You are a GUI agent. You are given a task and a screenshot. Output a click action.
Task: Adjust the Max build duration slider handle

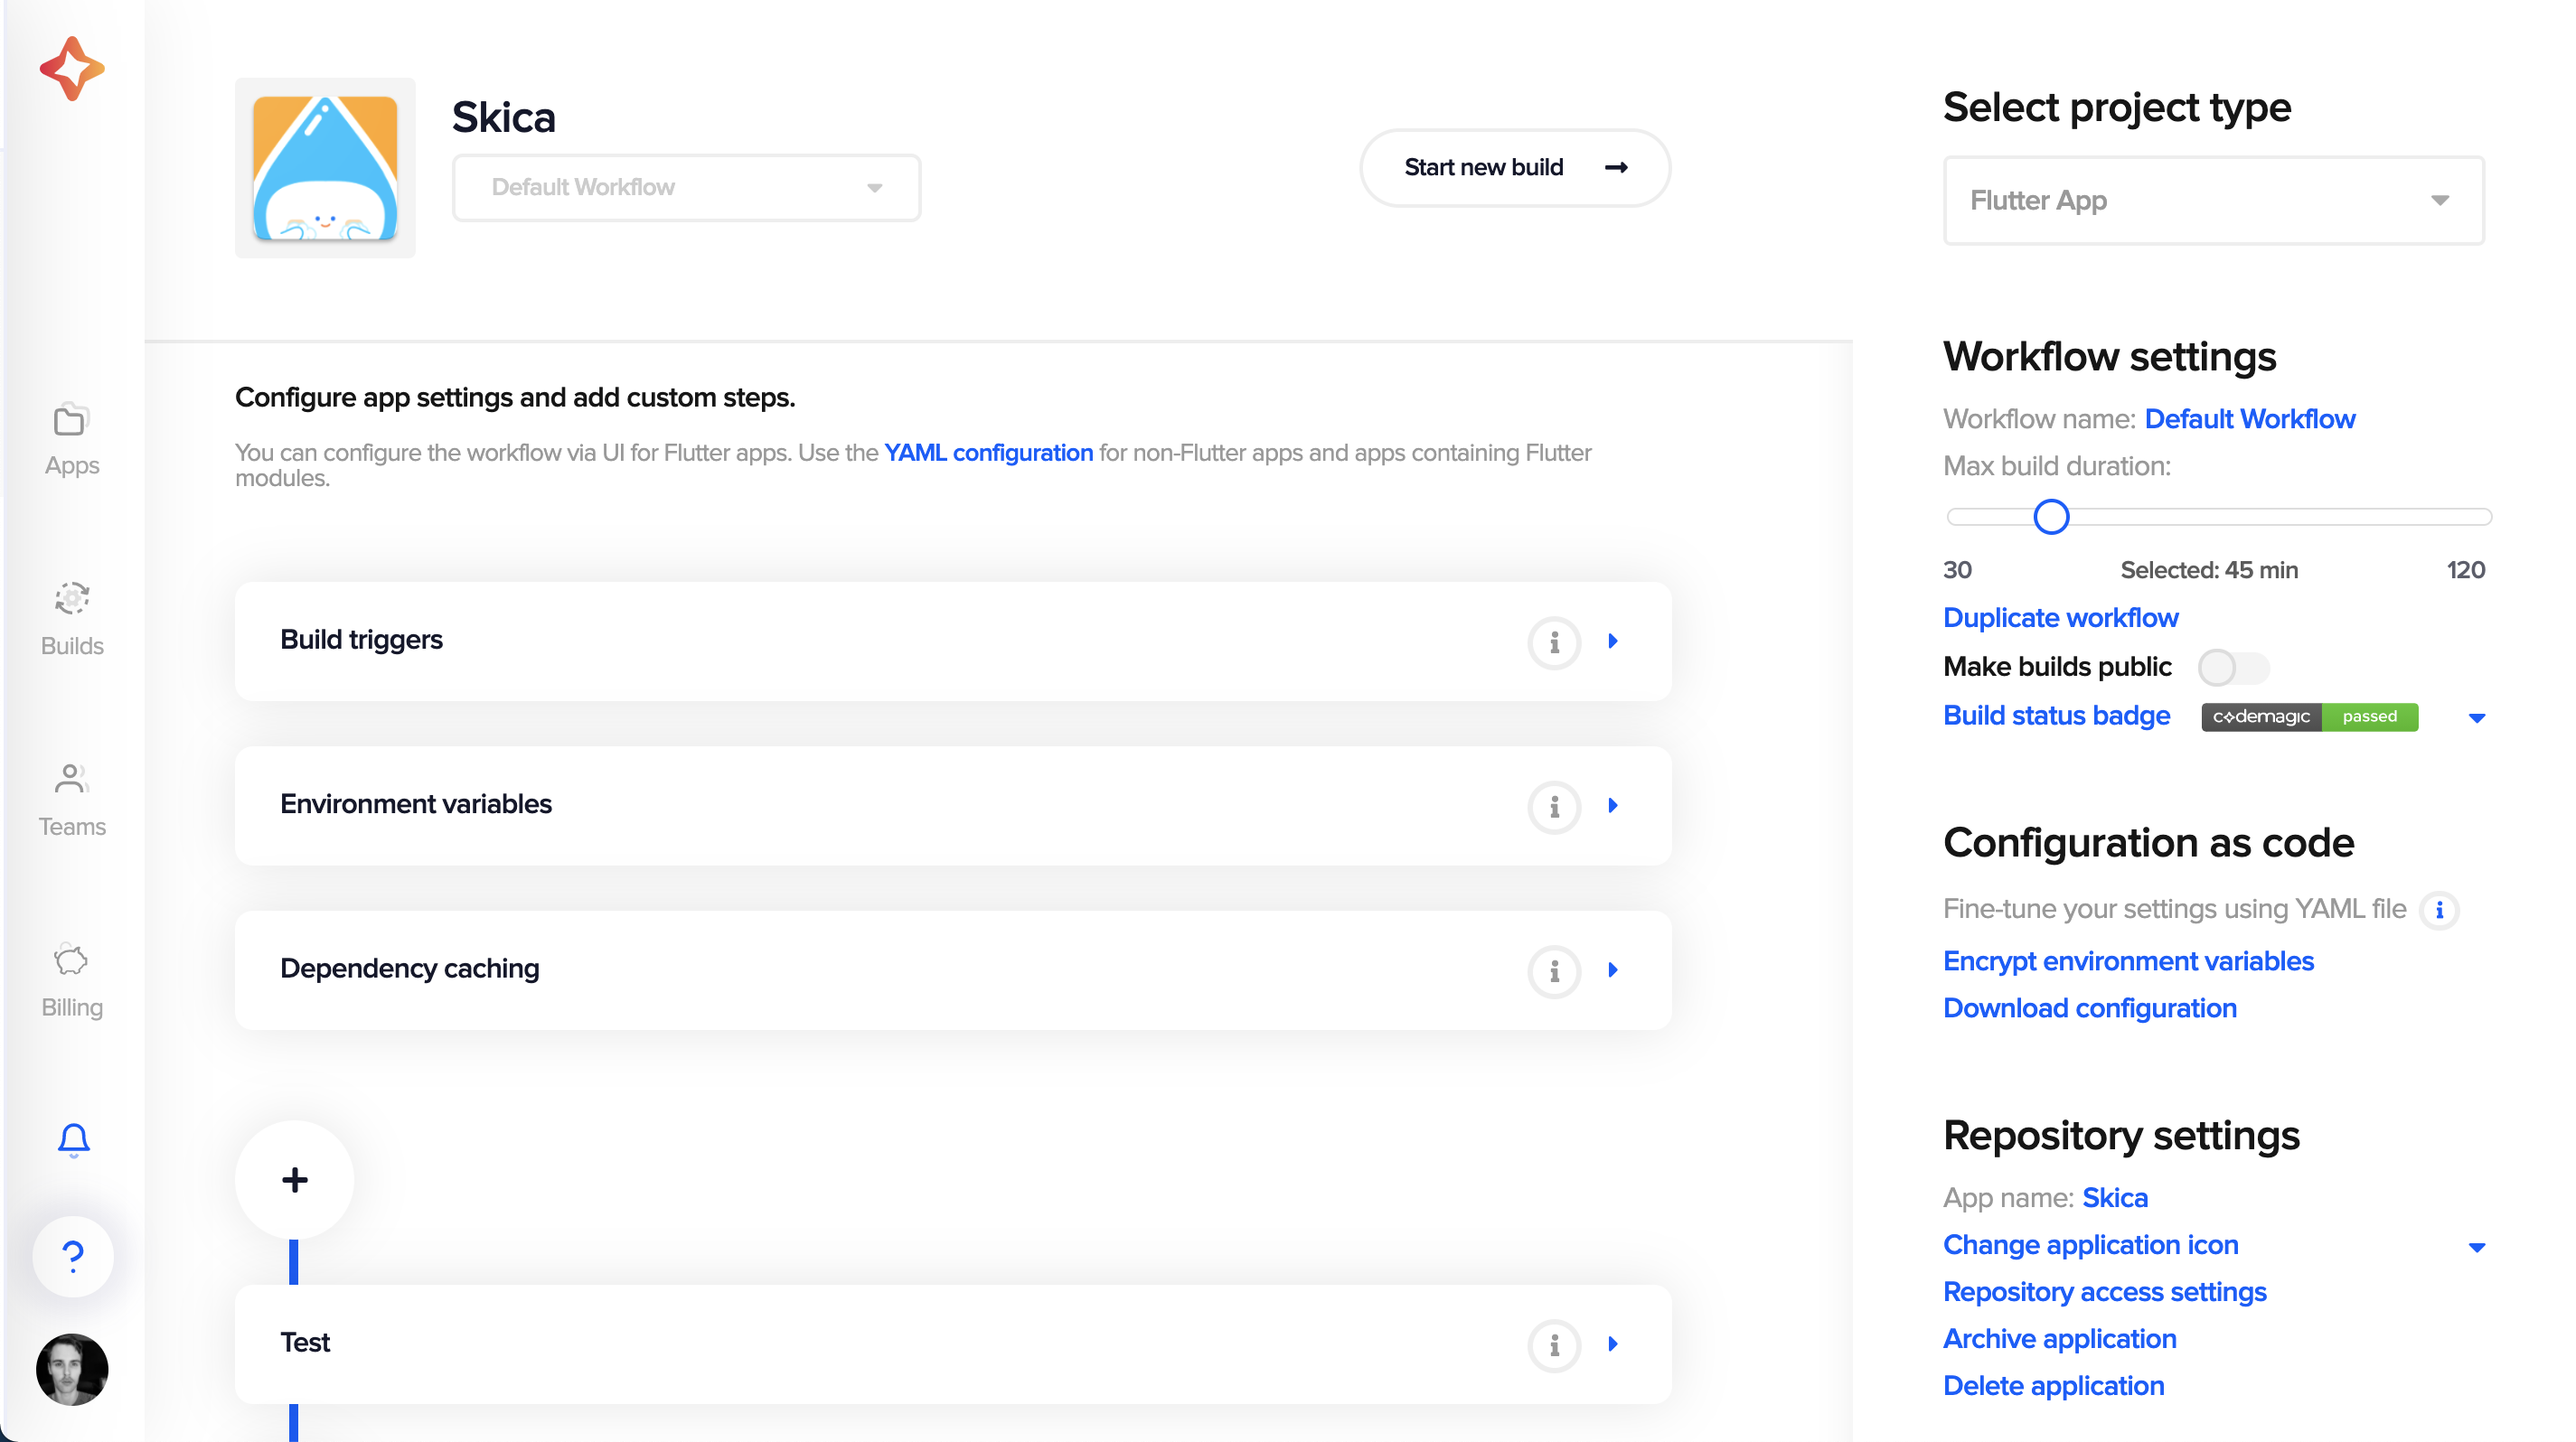click(x=2050, y=517)
